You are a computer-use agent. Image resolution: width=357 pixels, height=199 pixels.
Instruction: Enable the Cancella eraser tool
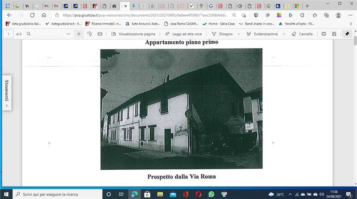302,34
